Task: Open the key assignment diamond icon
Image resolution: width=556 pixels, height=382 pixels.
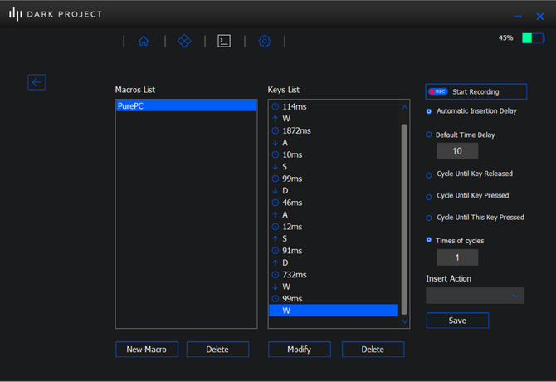Action: (184, 41)
